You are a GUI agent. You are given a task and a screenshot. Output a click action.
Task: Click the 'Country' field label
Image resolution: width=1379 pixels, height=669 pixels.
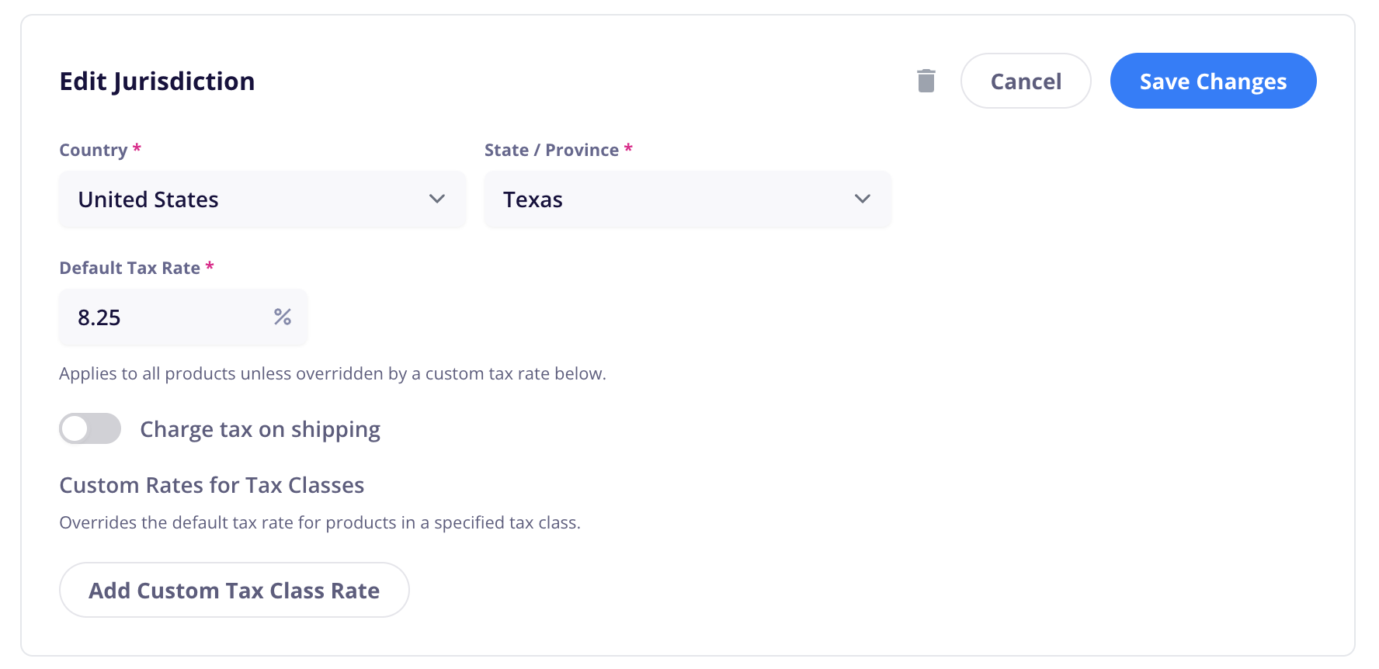pyautogui.click(x=93, y=150)
